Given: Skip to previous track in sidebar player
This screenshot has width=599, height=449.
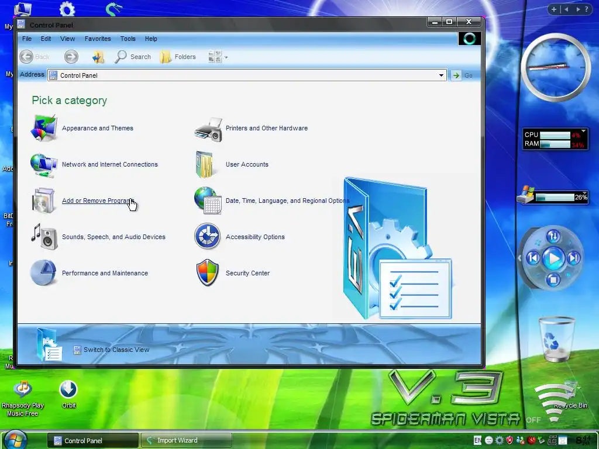Looking at the screenshot, I should coord(533,258).
